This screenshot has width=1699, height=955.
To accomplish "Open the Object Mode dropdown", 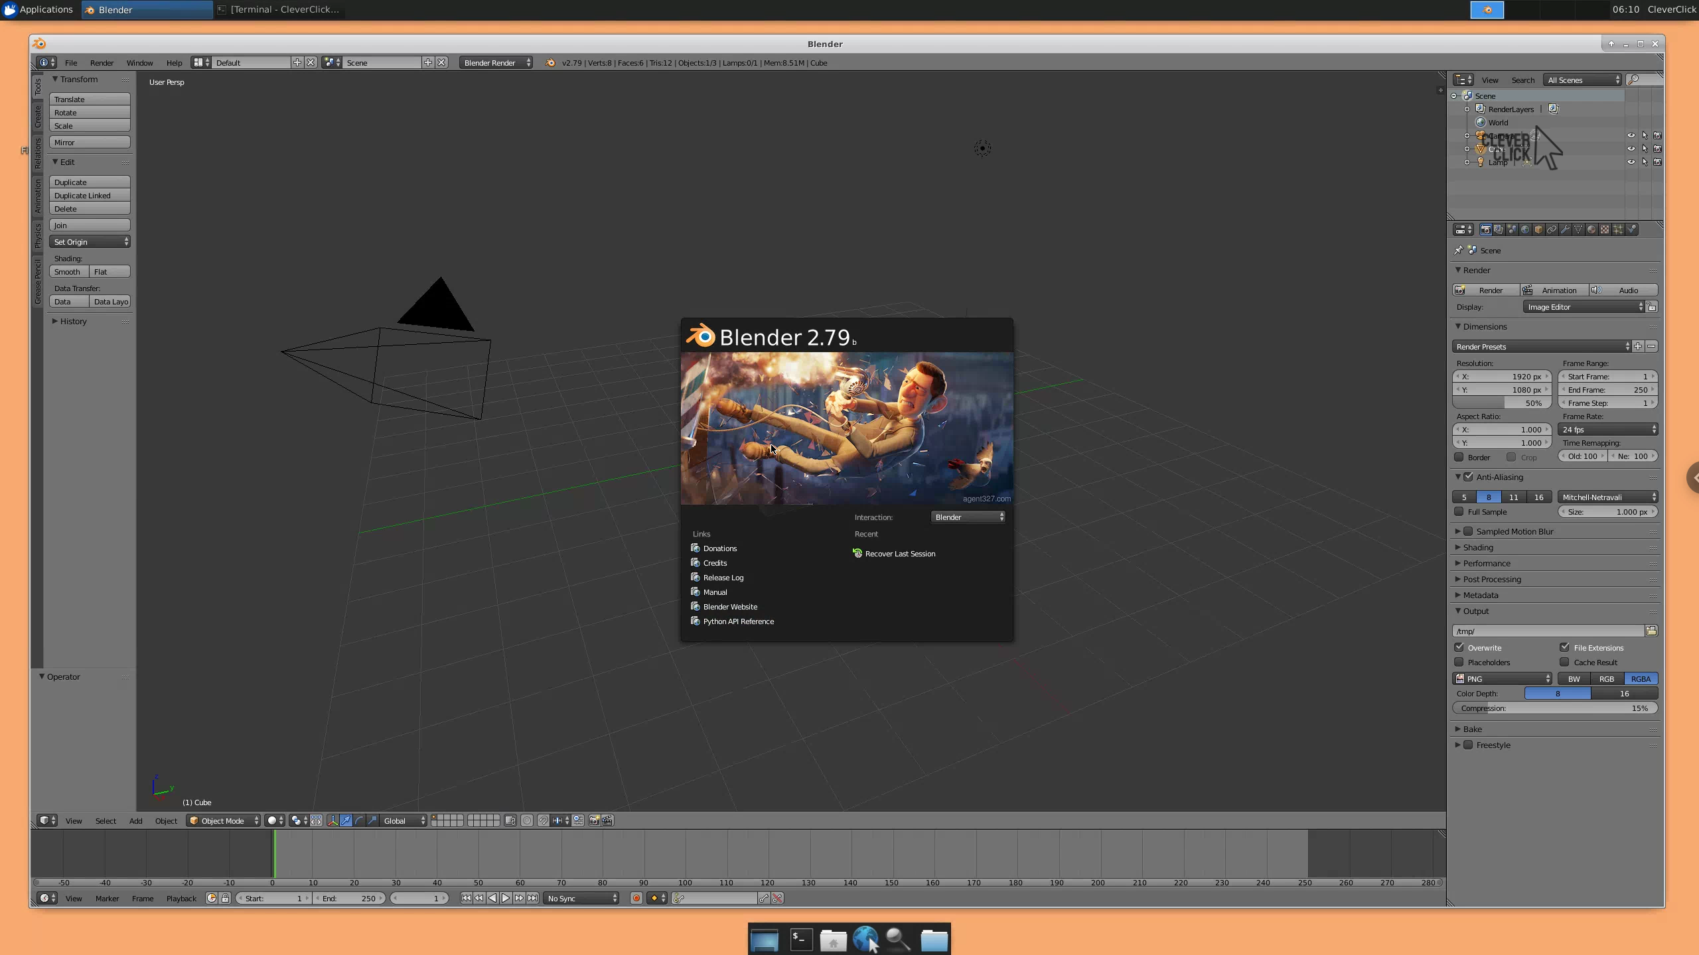I will pos(224,820).
